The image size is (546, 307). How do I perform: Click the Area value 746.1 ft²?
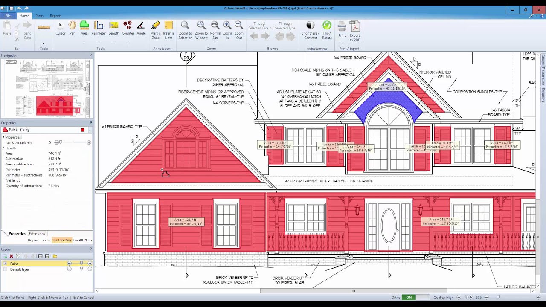pyautogui.click(x=55, y=153)
